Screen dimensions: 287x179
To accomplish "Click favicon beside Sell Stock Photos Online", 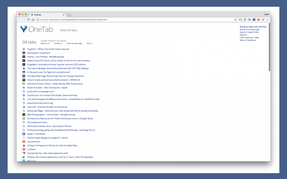I will click(x=24, y=84).
